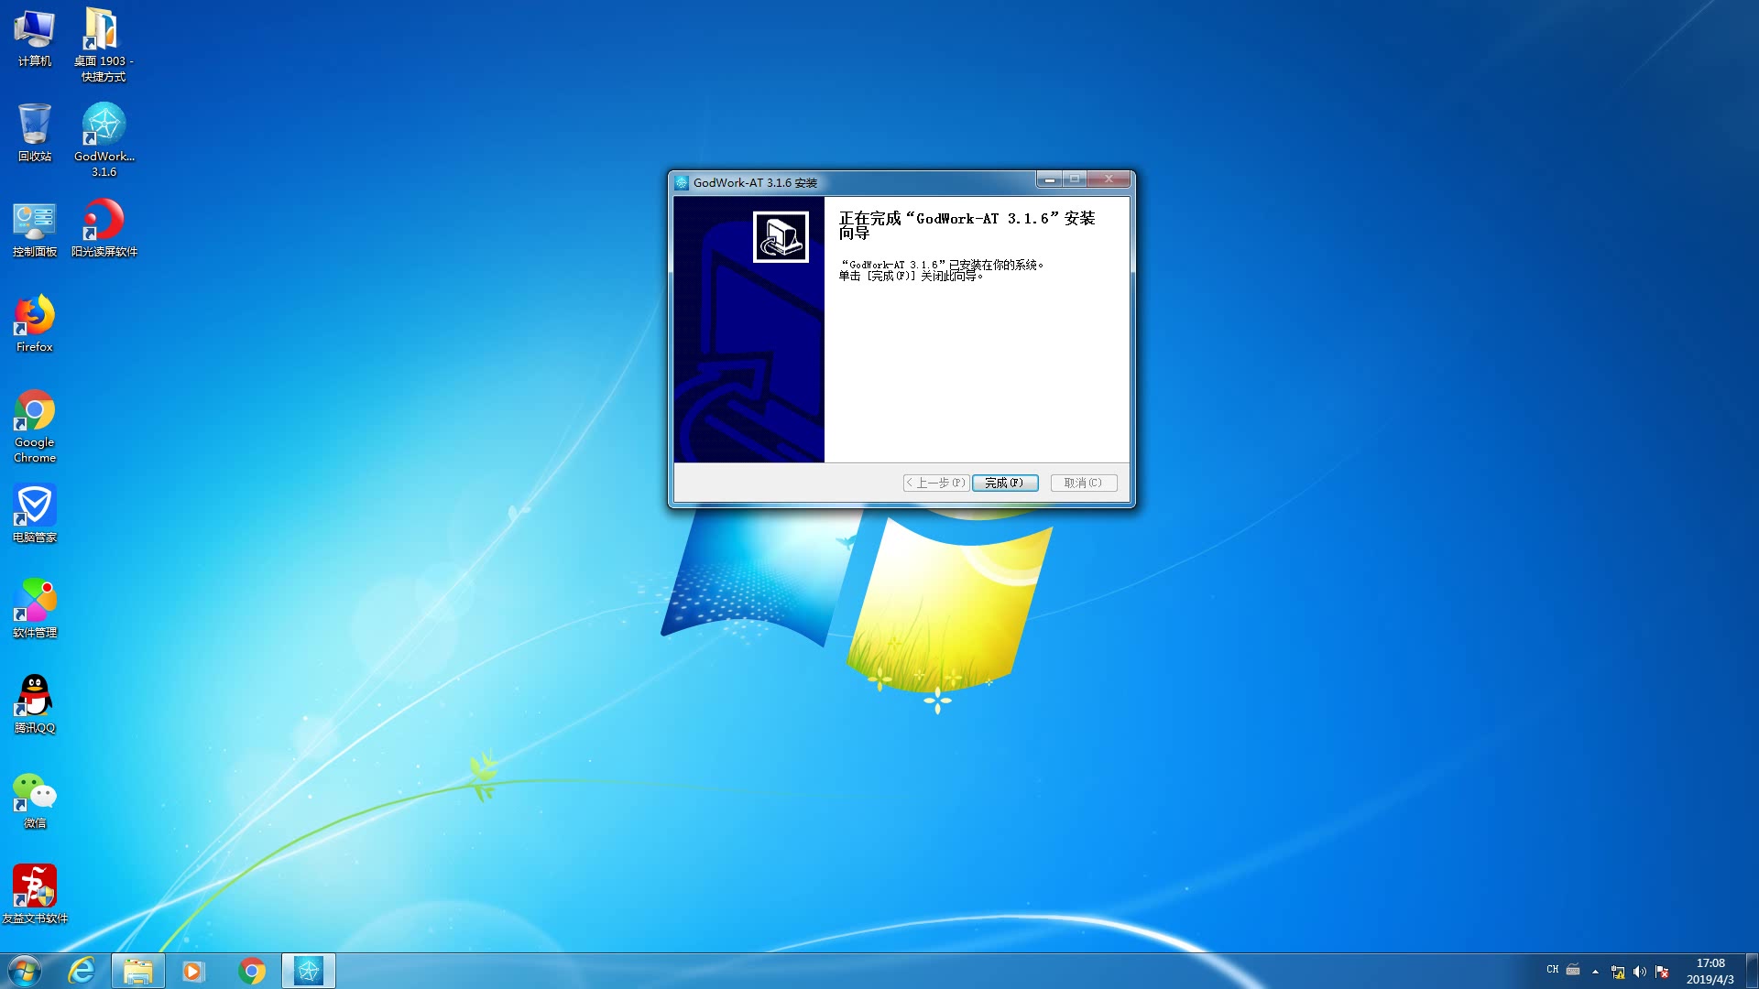
Task: Select the 桌面 1903 快捷方式 folder shortcut
Action: [104, 45]
